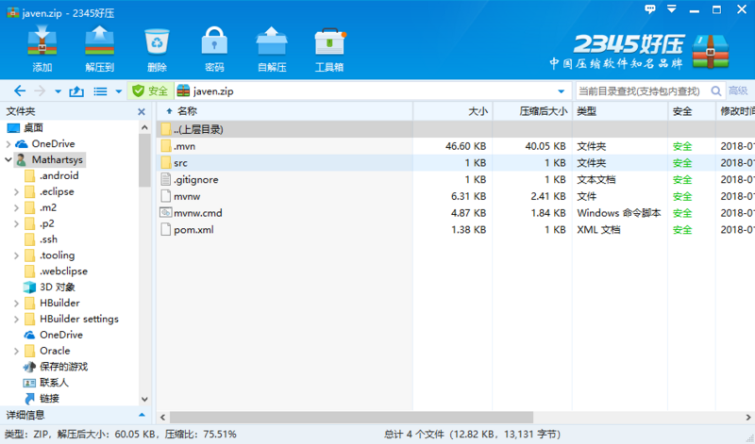Sort by 大小 column header
Screen dimensions: 755x444
pyautogui.click(x=453, y=111)
